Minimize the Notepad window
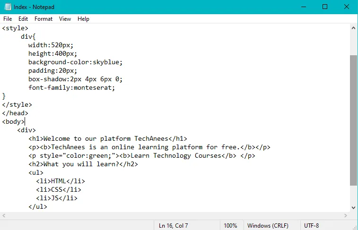This screenshot has height=230, width=358. (x=304, y=7)
